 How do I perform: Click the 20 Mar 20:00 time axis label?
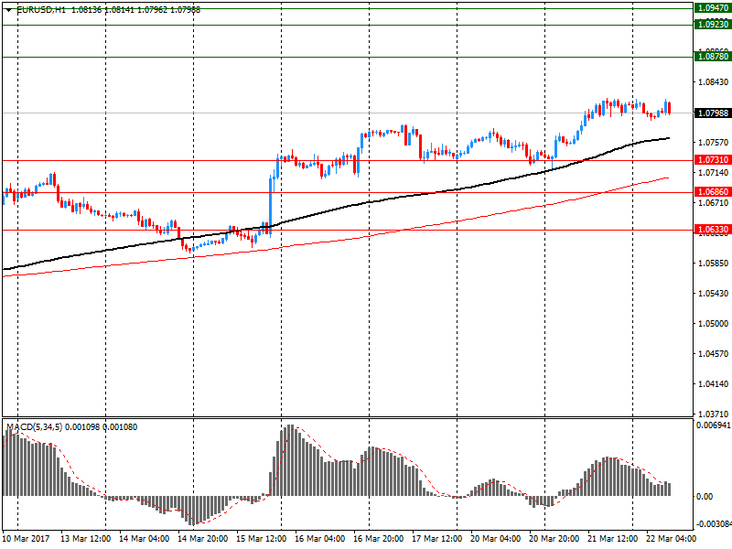point(554,539)
